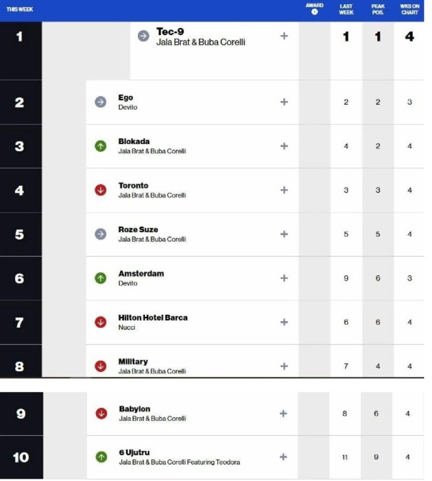Open the Devito artist link under Amsterdam
432x481 pixels.
(128, 283)
